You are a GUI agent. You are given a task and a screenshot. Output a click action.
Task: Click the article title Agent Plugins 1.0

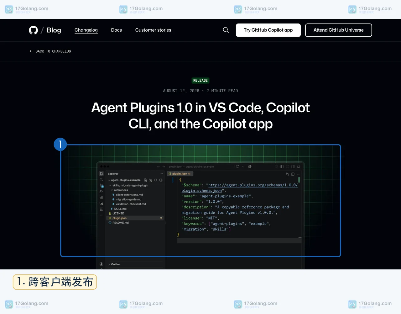(200, 116)
